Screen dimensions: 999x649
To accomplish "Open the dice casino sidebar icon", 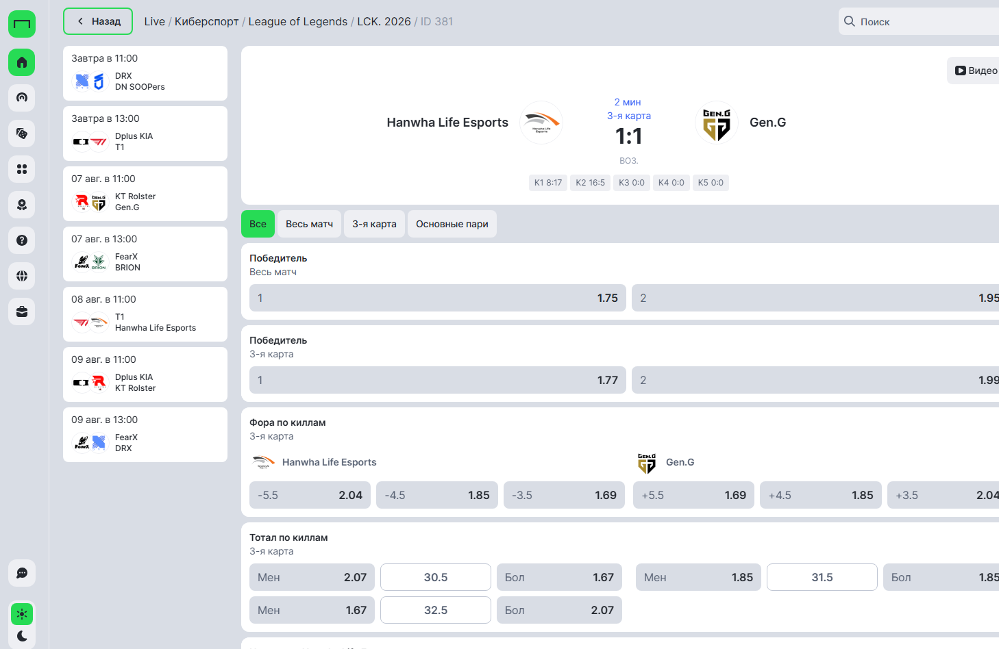I will pyautogui.click(x=22, y=133).
